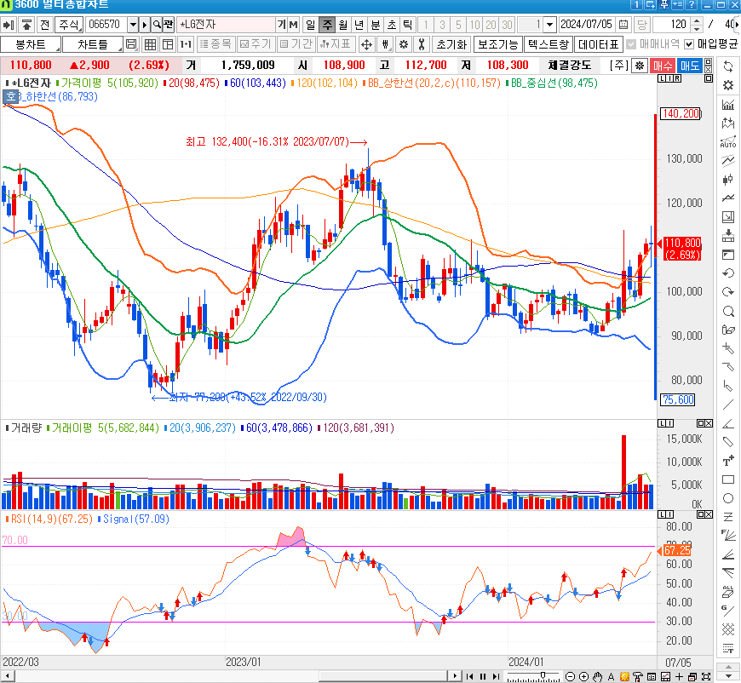Select the 년 (yearly) period toggle

pyautogui.click(x=359, y=24)
